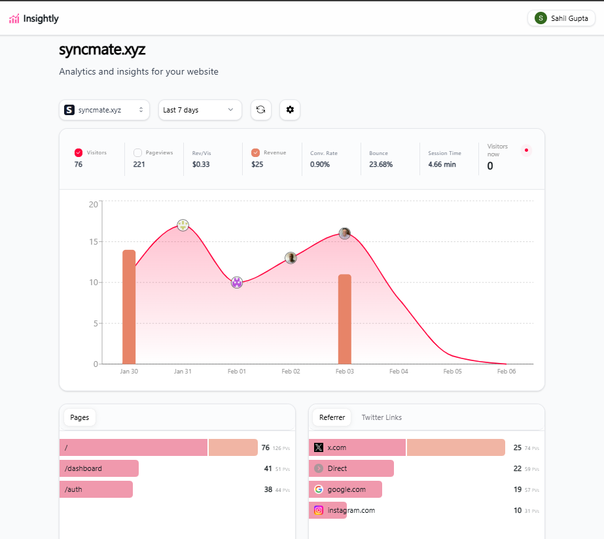Click the refresh icon next to the date filter
The image size is (604, 539).
(261, 110)
